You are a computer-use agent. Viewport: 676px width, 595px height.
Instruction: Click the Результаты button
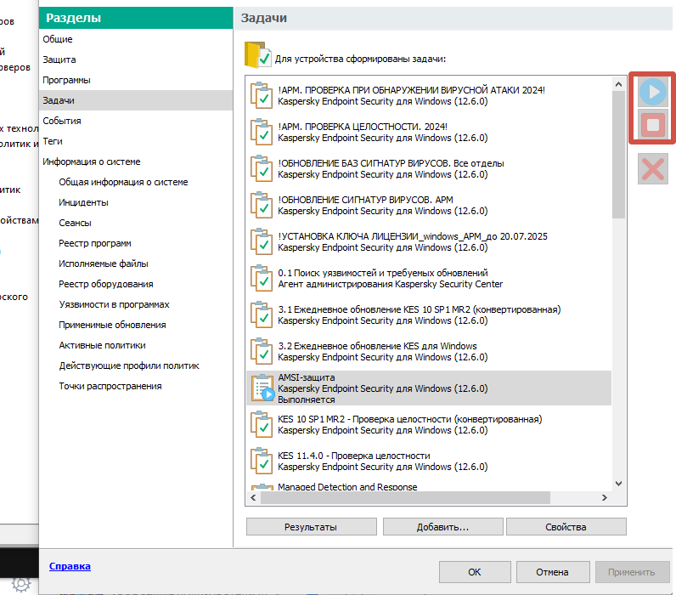pos(312,527)
